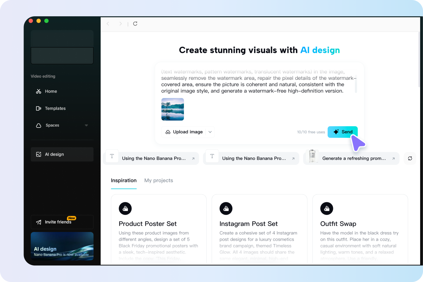The width and height of the screenshot is (423, 282).
Task: Click the lake image thumbnail in the prompt
Action: [172, 109]
